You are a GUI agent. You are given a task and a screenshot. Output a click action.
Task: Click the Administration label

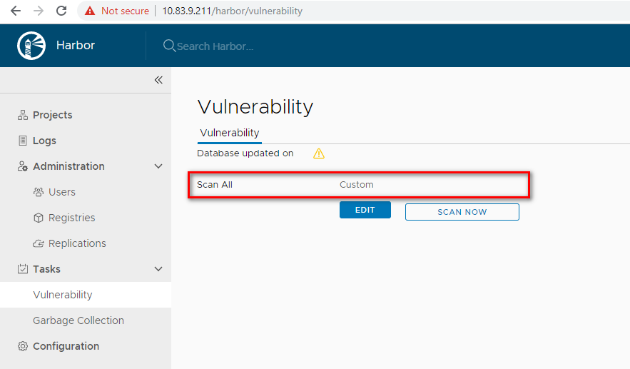click(x=68, y=166)
